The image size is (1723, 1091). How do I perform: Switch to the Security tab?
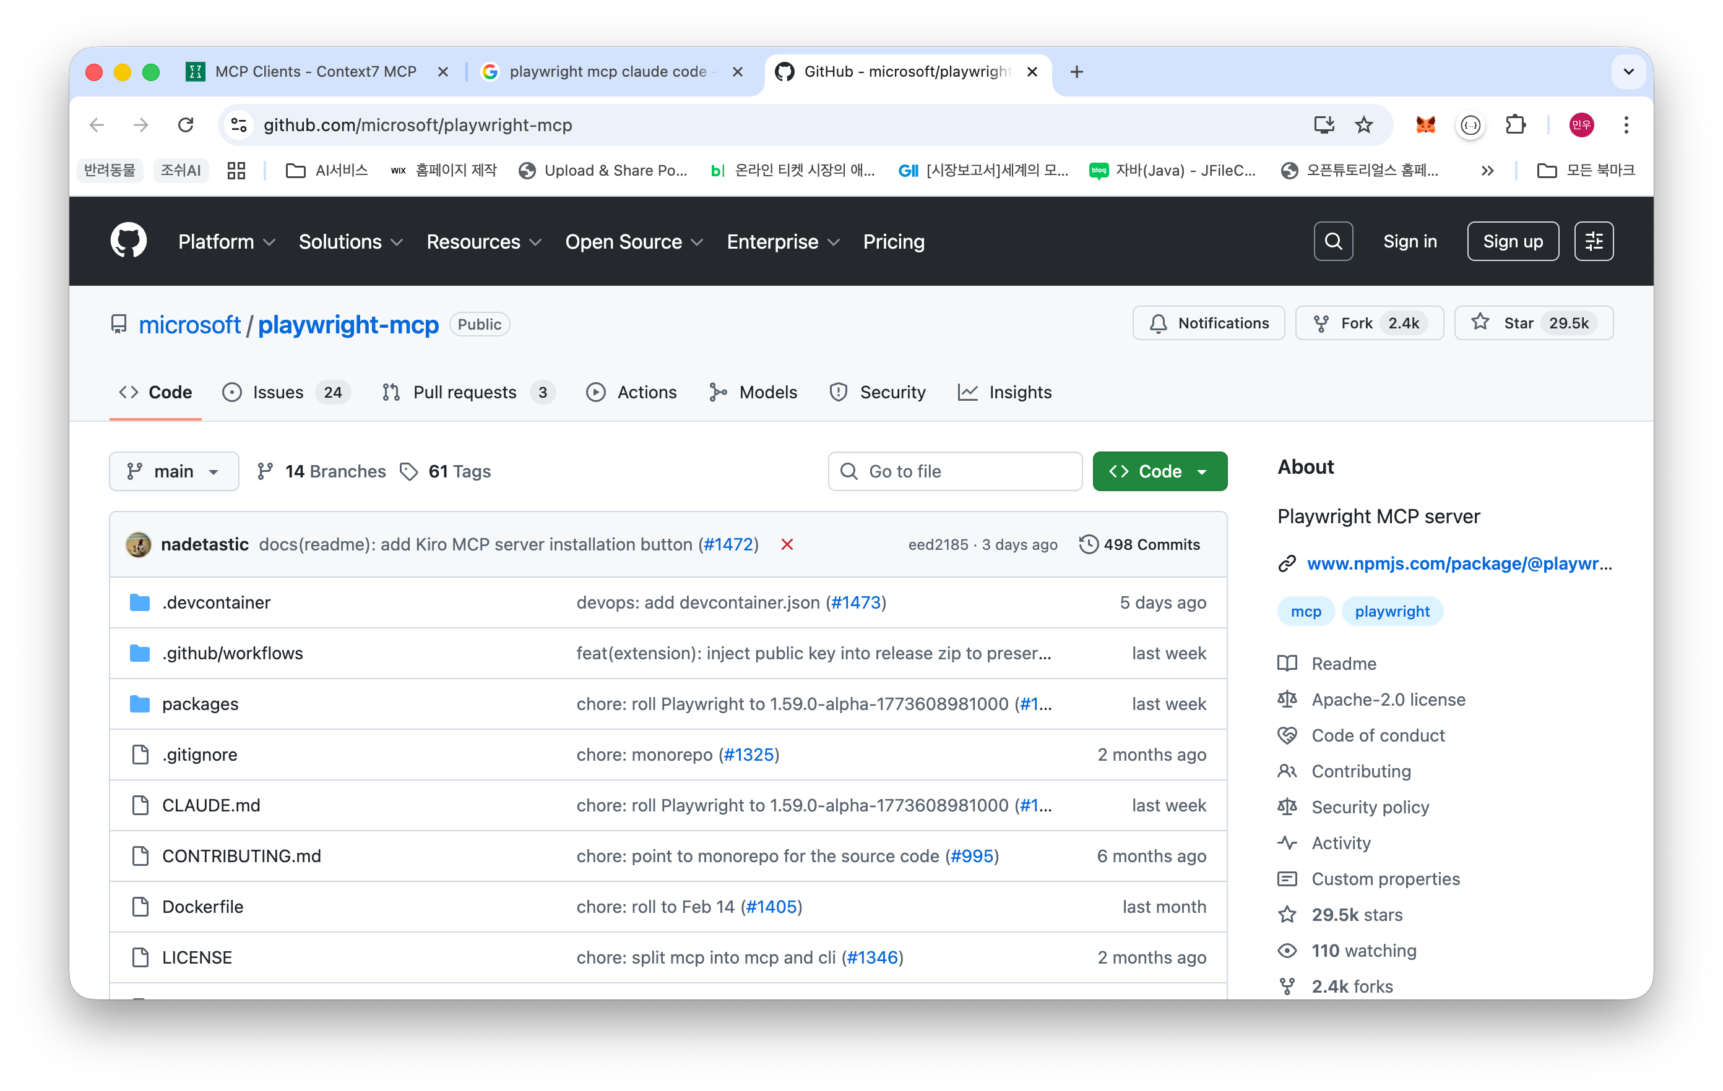click(877, 391)
